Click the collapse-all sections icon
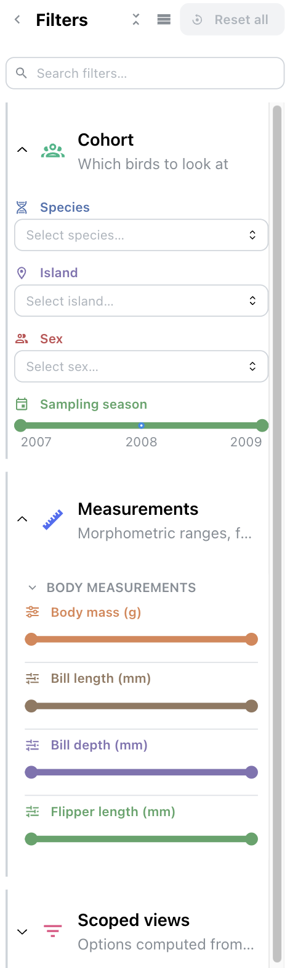 pos(136,20)
